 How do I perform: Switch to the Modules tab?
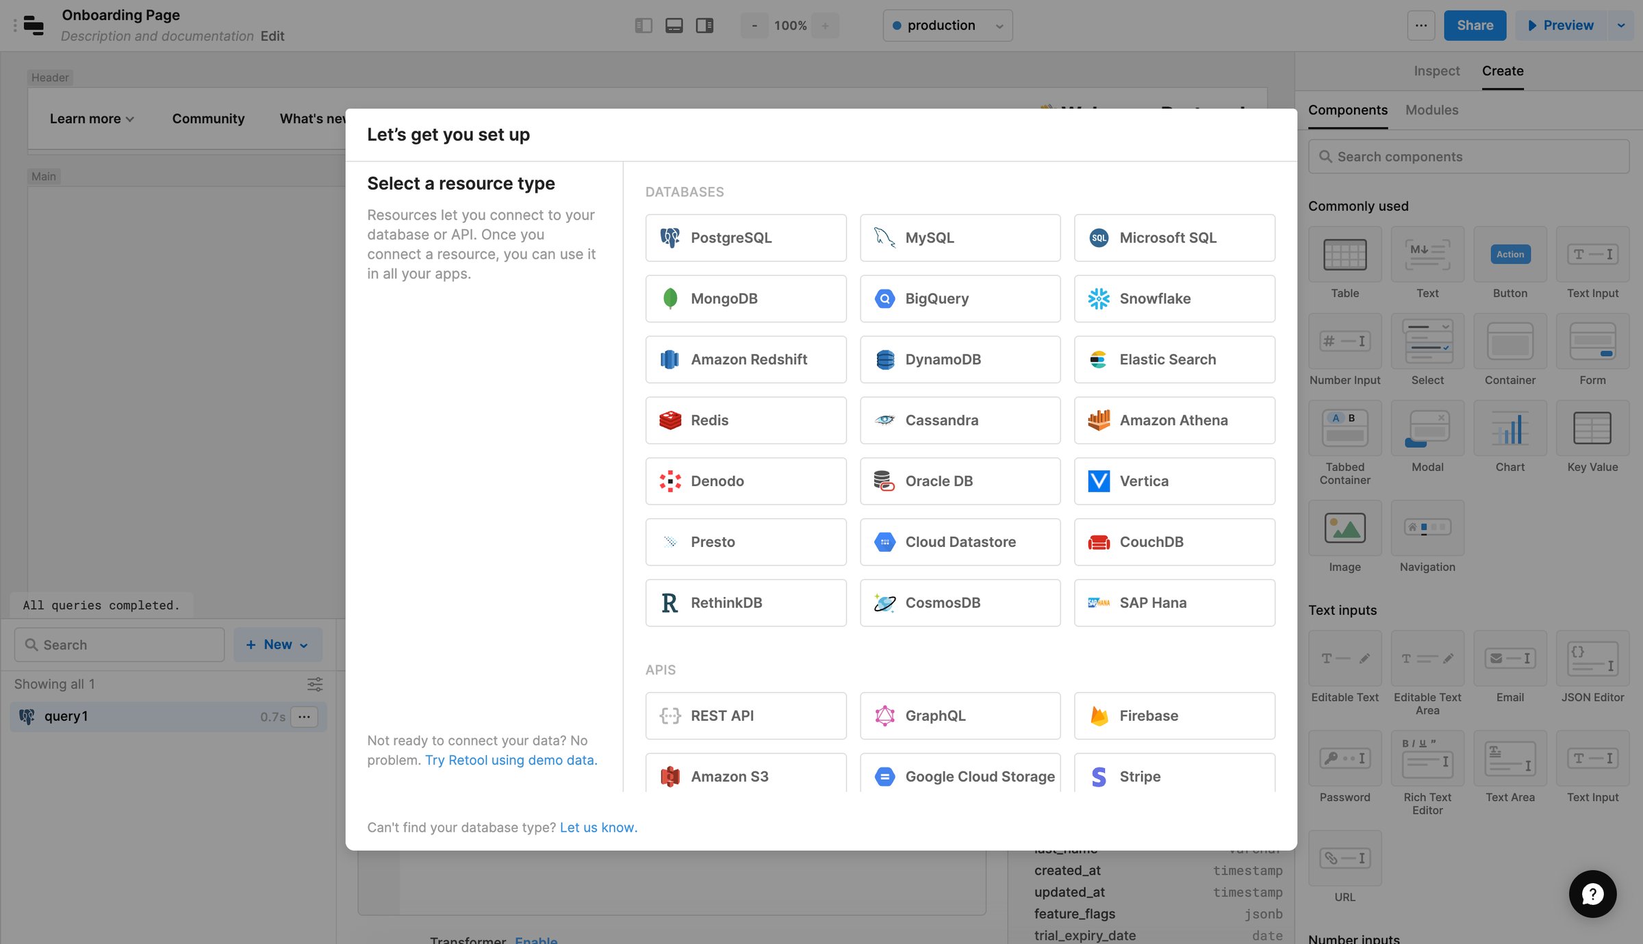[1431, 110]
